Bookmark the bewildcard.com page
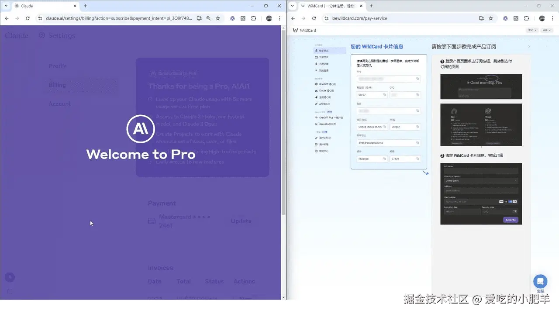 [491, 18]
